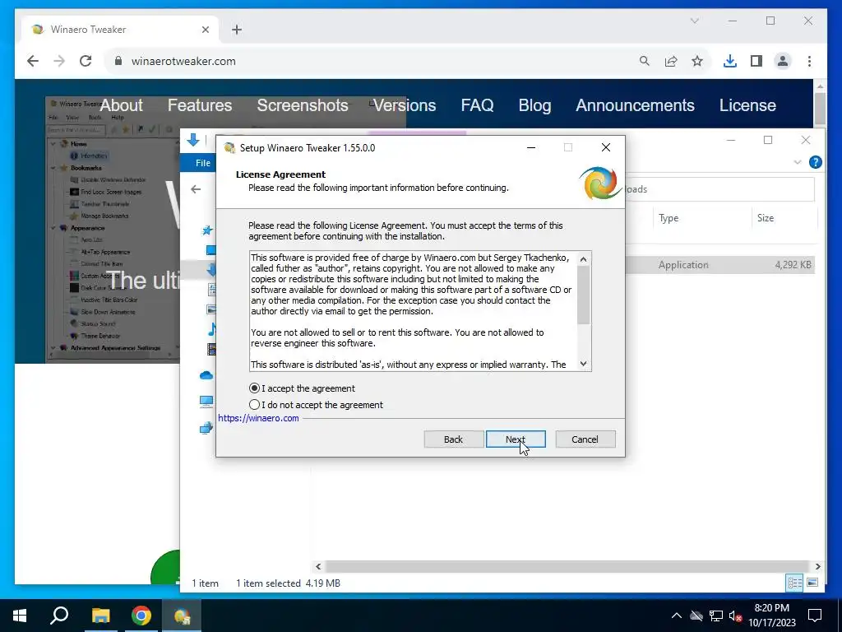Open Screenshots in the website navigation
The height and width of the screenshot is (632, 842).
(x=303, y=105)
